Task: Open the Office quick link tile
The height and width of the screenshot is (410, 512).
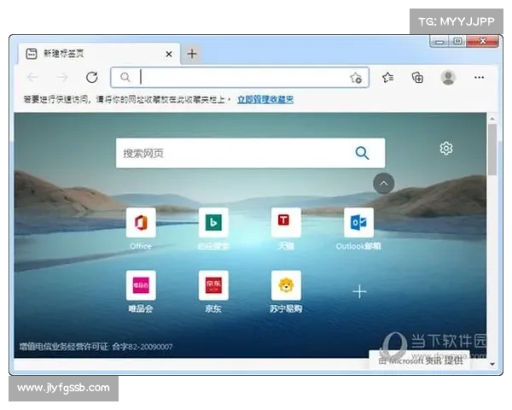Action: (x=141, y=222)
